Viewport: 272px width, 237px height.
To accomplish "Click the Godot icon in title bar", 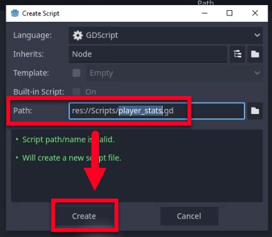I will 15,13.
